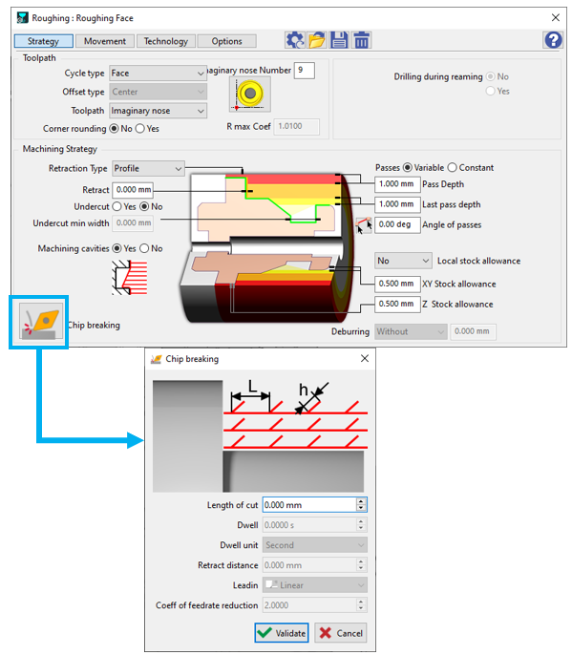Click the floppy disk save icon
This screenshot has height=655, width=572.
[x=339, y=40]
